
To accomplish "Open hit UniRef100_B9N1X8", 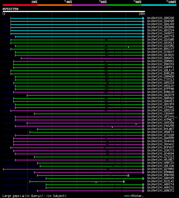I will point(161,92).
